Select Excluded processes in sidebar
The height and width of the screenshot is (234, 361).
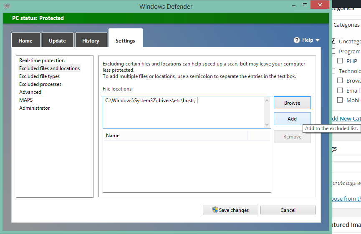tap(40, 84)
